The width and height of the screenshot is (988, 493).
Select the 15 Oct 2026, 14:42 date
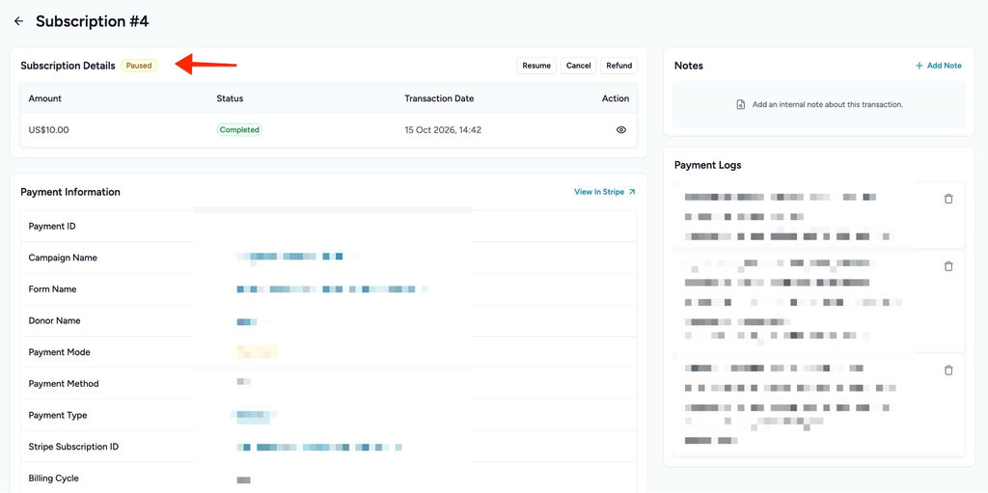[x=443, y=130]
